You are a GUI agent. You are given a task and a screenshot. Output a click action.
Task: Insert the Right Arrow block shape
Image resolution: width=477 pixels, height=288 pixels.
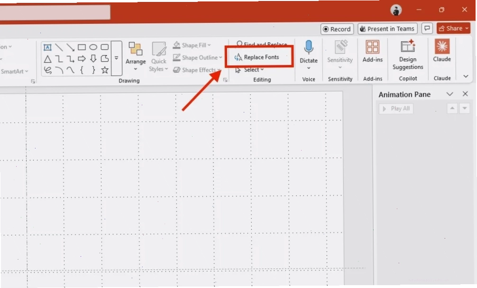pyautogui.click(x=82, y=59)
